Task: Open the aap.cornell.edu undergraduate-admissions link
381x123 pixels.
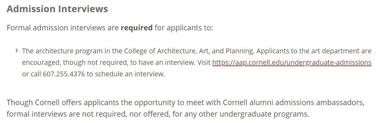Action: click(x=292, y=63)
